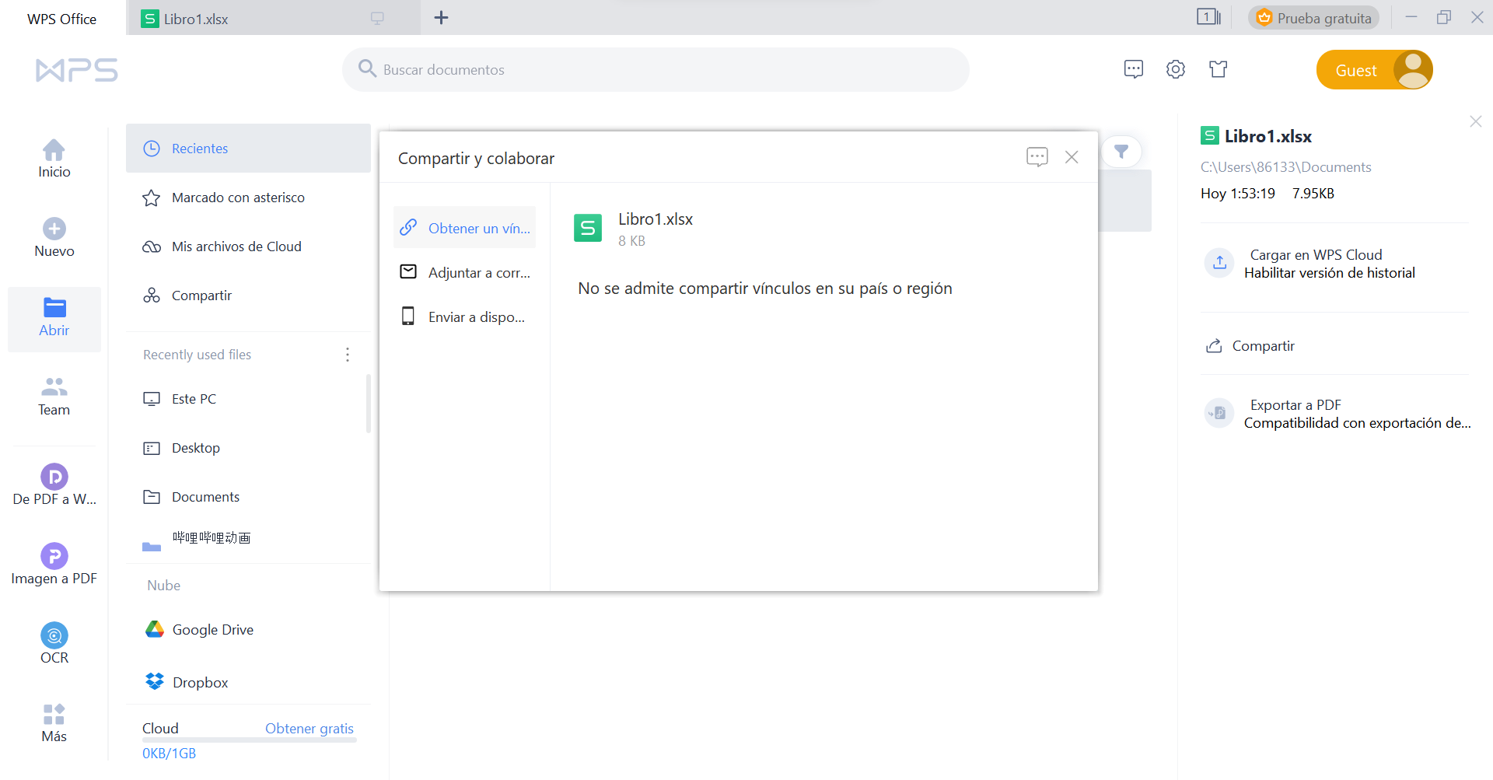1493x780 pixels.
Task: Open the OCR tool
Action: tap(54, 644)
